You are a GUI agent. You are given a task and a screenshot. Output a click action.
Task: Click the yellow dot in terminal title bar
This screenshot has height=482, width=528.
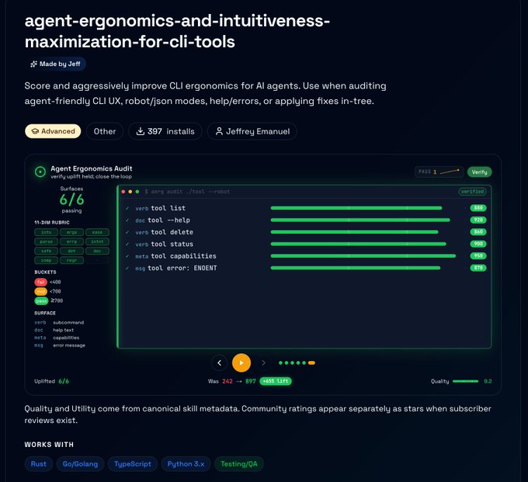pos(130,192)
